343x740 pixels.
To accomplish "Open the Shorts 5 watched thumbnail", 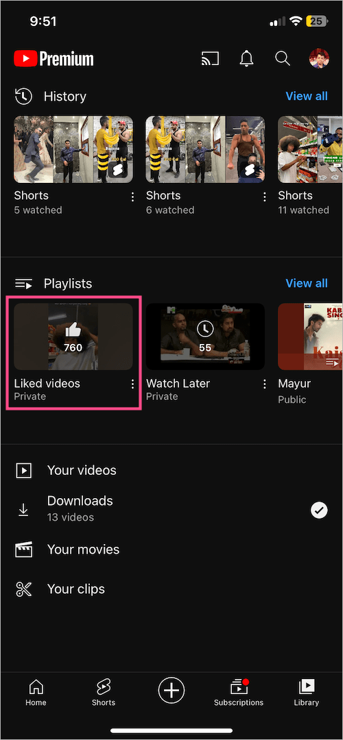I will (x=73, y=149).
